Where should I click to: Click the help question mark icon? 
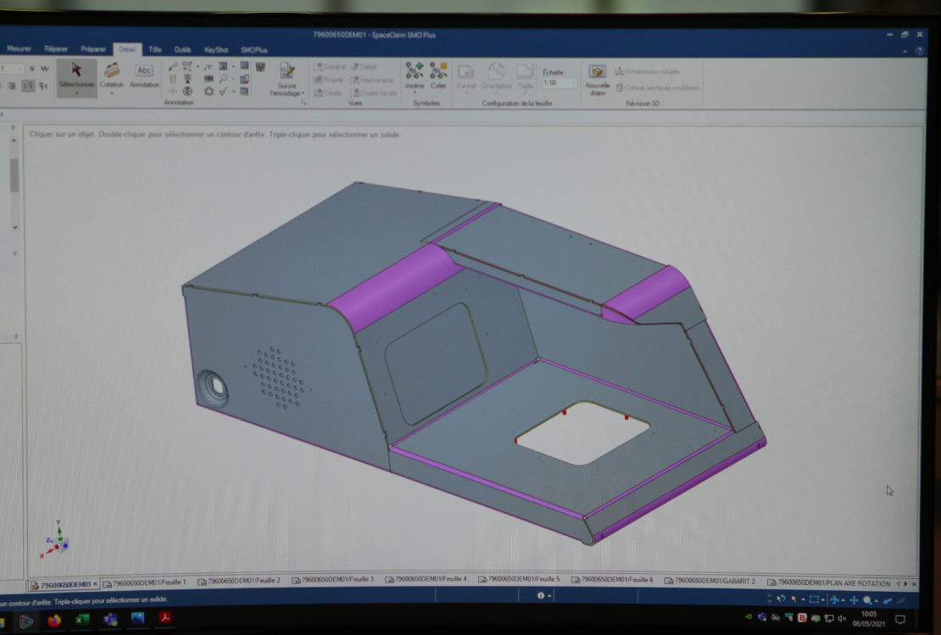pyautogui.click(x=920, y=52)
